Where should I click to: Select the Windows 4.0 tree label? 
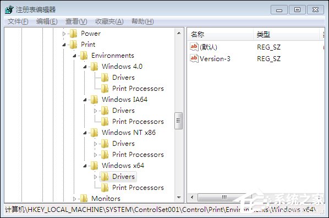coord(122,67)
